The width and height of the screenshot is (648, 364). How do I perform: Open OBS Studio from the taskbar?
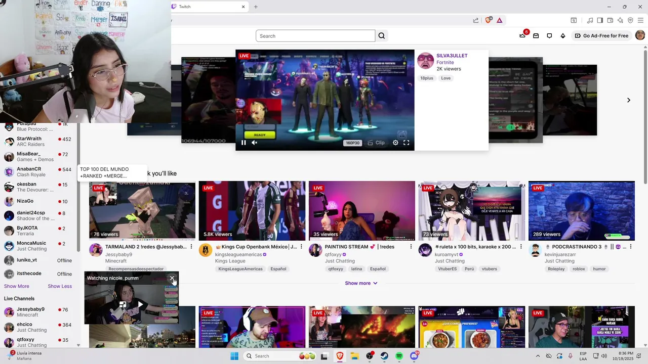point(370,356)
